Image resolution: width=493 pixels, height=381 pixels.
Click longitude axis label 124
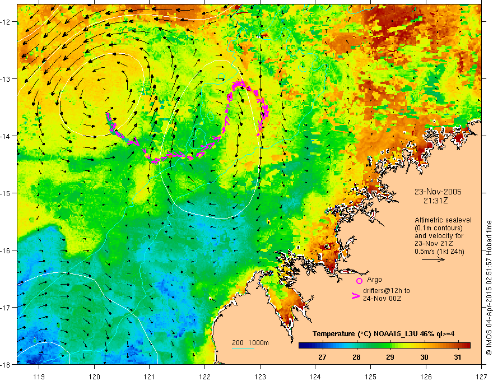[x=315, y=377]
